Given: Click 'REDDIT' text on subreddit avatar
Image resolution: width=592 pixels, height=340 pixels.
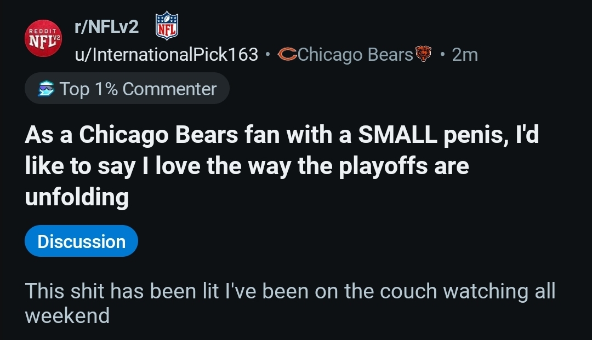Looking at the screenshot, I should 42,29.
